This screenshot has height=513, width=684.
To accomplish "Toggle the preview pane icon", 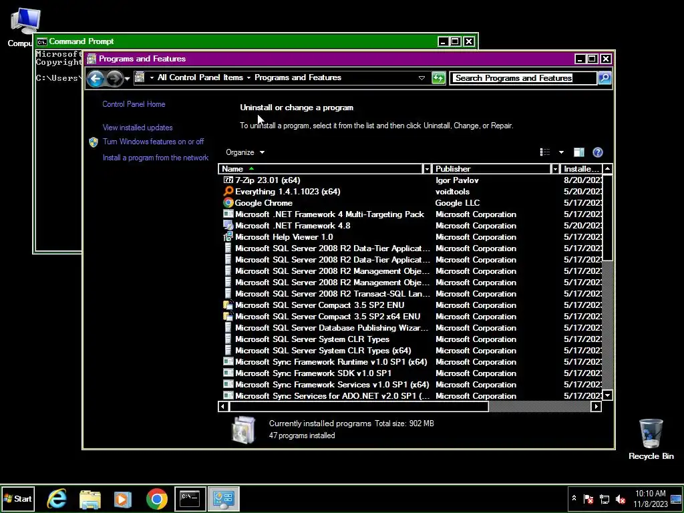I will [x=579, y=152].
